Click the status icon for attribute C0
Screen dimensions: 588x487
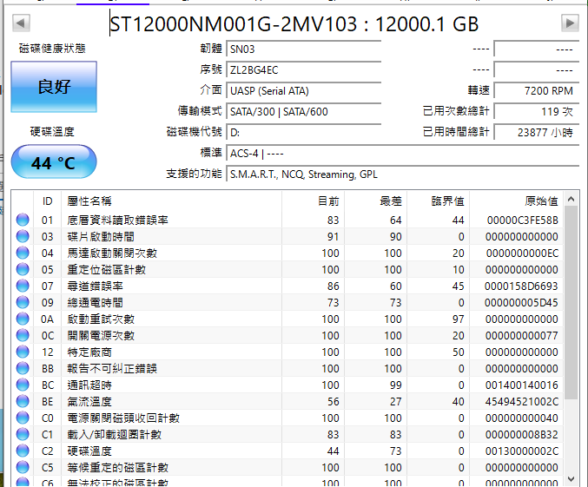tap(23, 418)
